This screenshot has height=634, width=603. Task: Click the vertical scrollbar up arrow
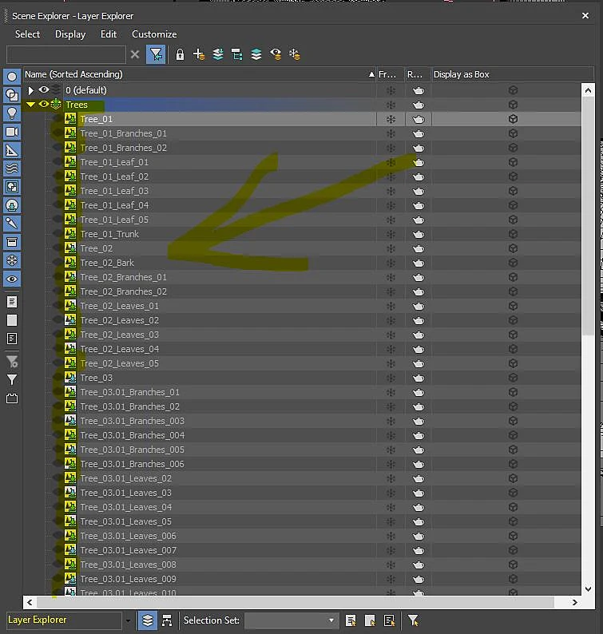point(588,90)
